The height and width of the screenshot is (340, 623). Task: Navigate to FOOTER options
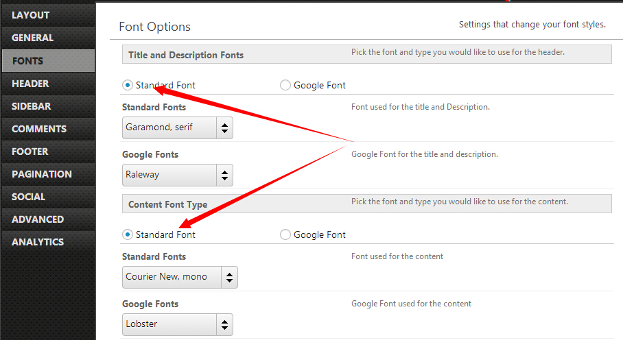(x=30, y=151)
